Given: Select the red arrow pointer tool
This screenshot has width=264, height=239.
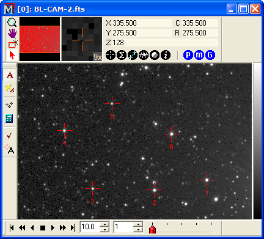Looking at the screenshot, I should [x=12, y=55].
